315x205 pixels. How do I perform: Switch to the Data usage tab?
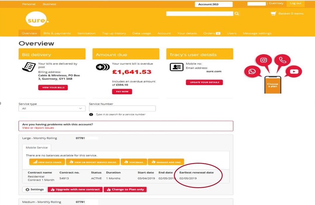(x=141, y=33)
